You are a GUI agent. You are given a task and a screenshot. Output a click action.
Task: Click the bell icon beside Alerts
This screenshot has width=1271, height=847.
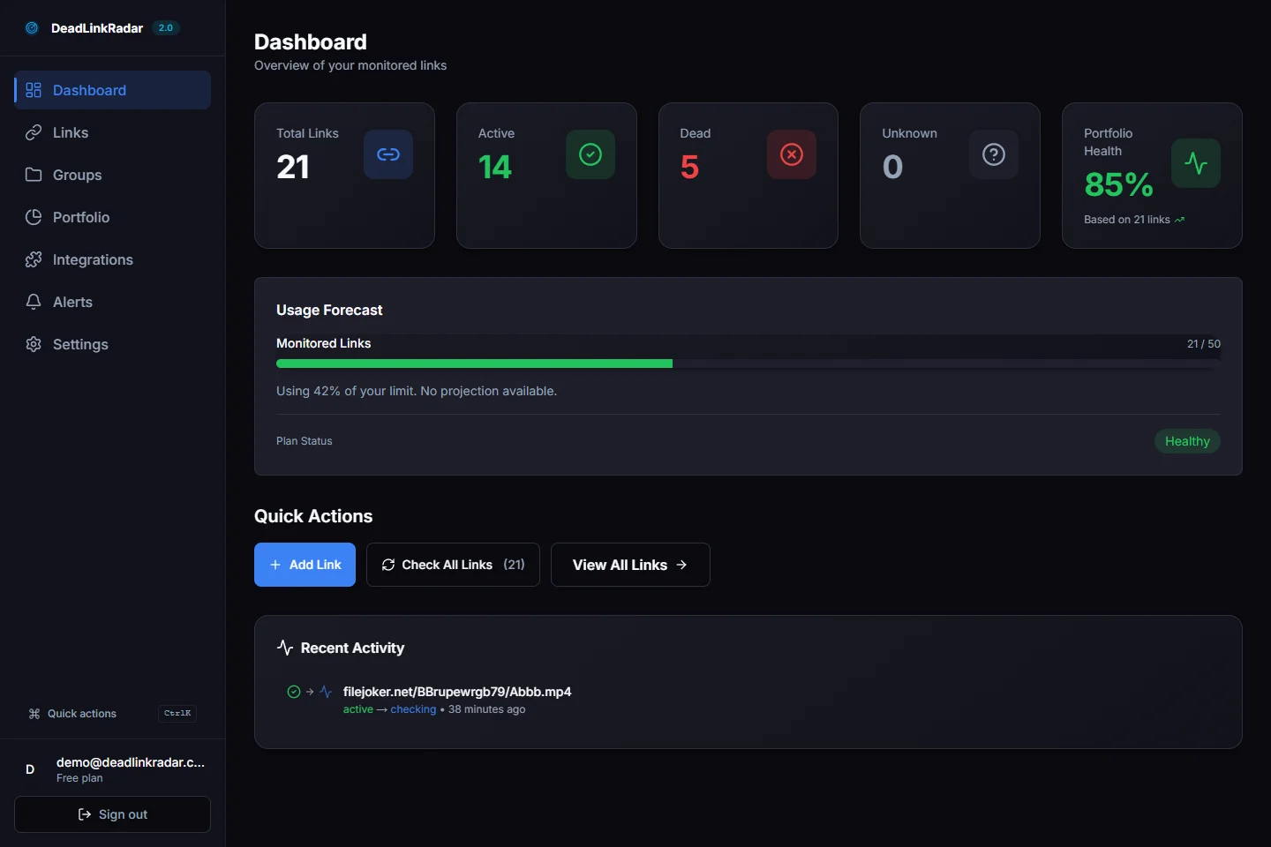[x=34, y=302]
